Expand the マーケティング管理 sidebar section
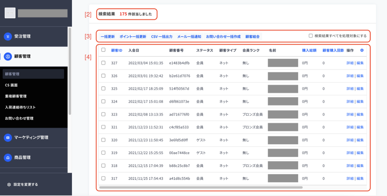 coord(34,138)
